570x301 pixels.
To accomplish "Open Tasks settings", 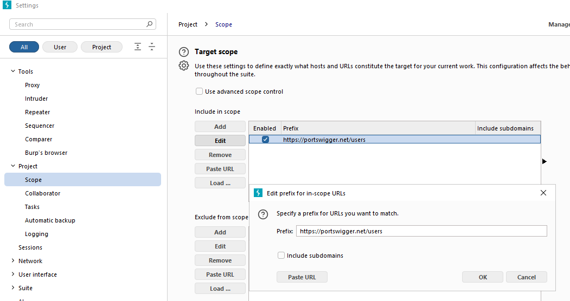I will (32, 207).
